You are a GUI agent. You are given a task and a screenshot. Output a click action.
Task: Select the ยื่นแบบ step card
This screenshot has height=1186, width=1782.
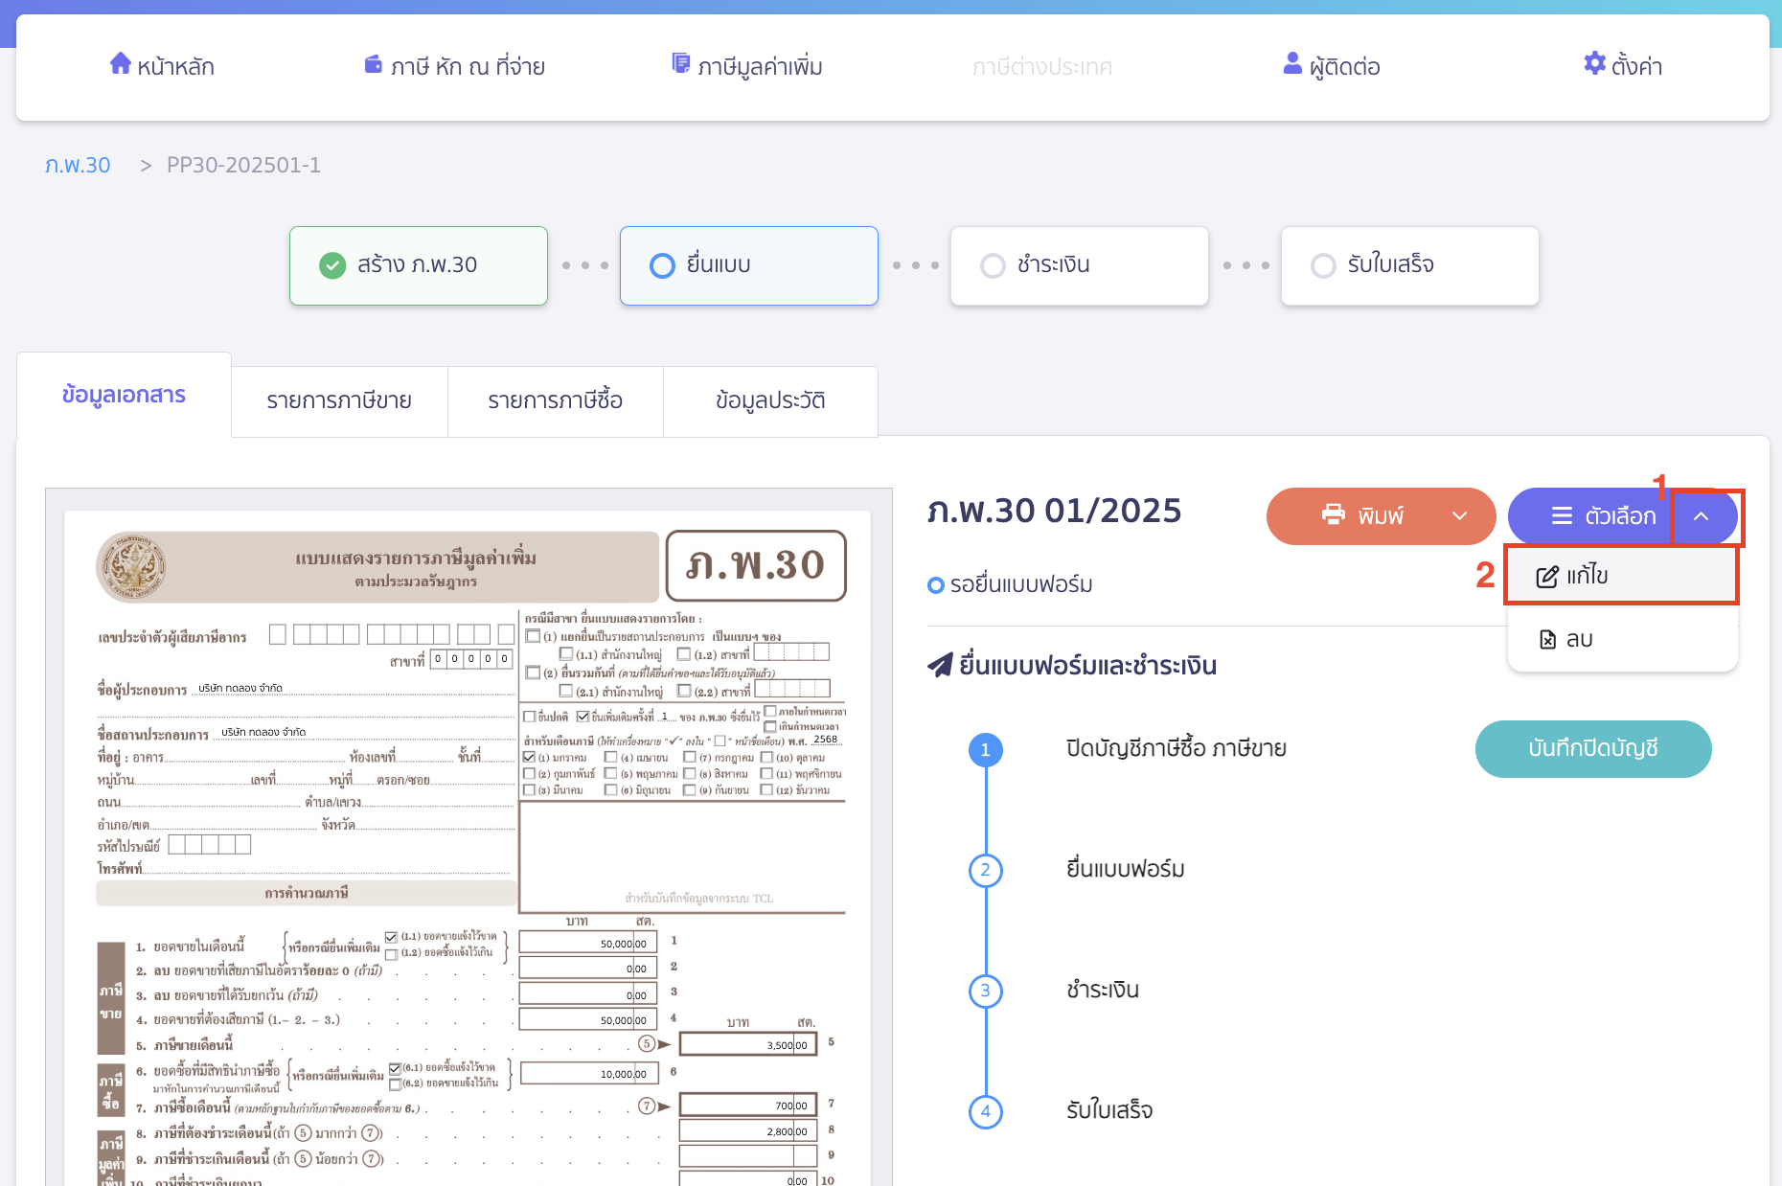pos(748,265)
